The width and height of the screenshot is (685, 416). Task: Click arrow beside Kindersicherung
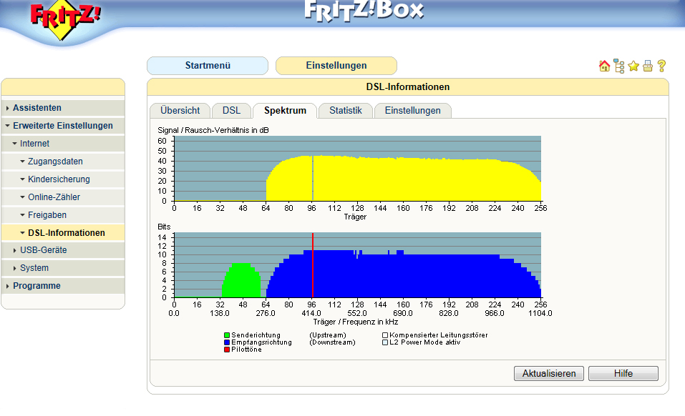coord(22,179)
